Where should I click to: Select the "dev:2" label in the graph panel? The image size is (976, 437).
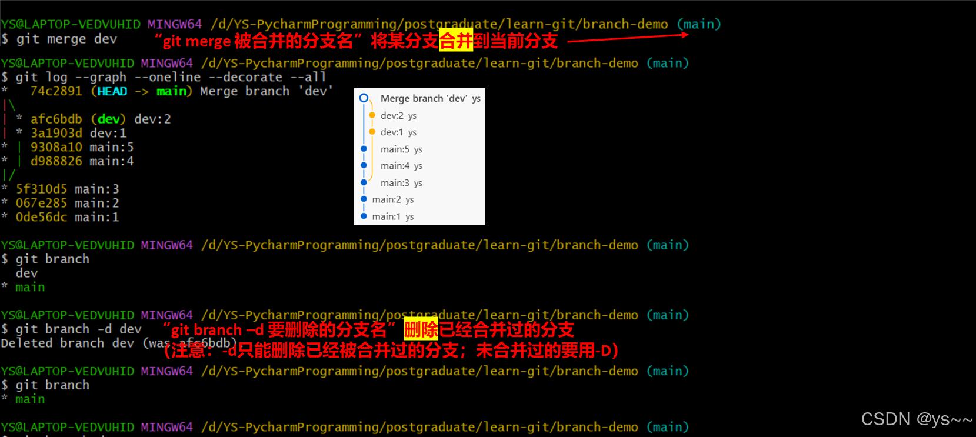[x=392, y=115]
